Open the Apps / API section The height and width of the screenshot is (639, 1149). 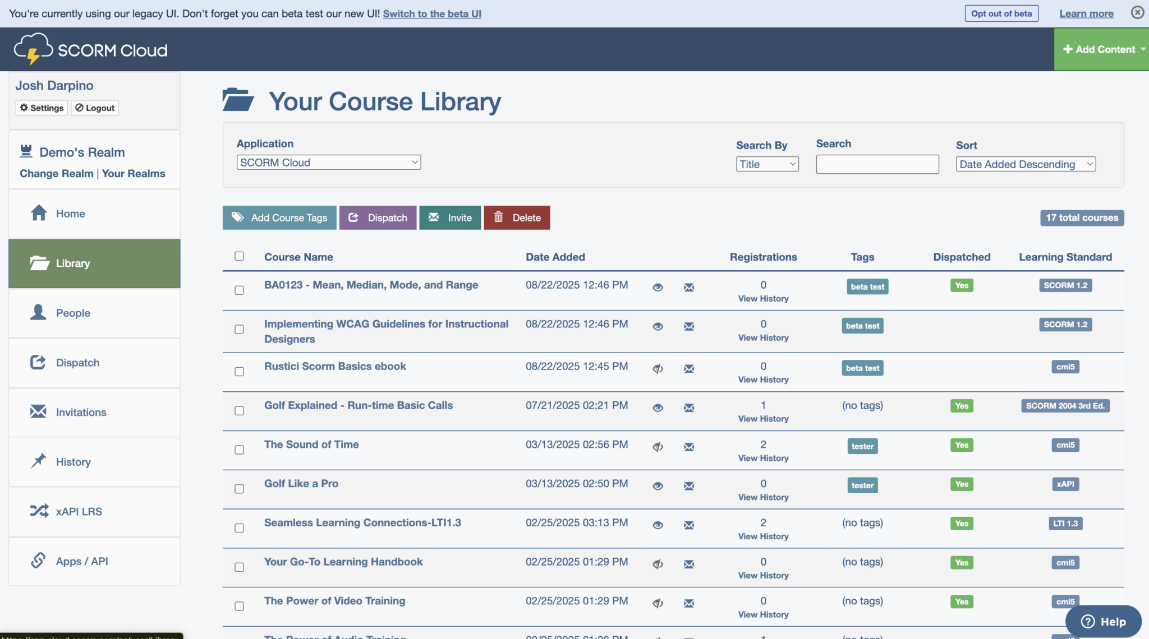(x=81, y=561)
